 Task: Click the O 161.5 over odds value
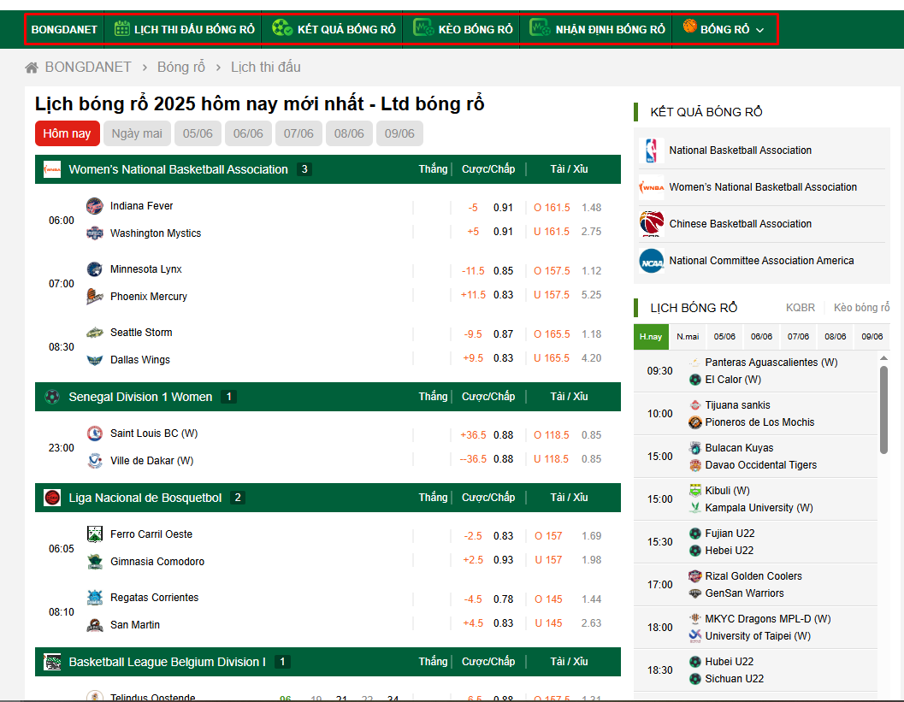pyautogui.click(x=552, y=208)
